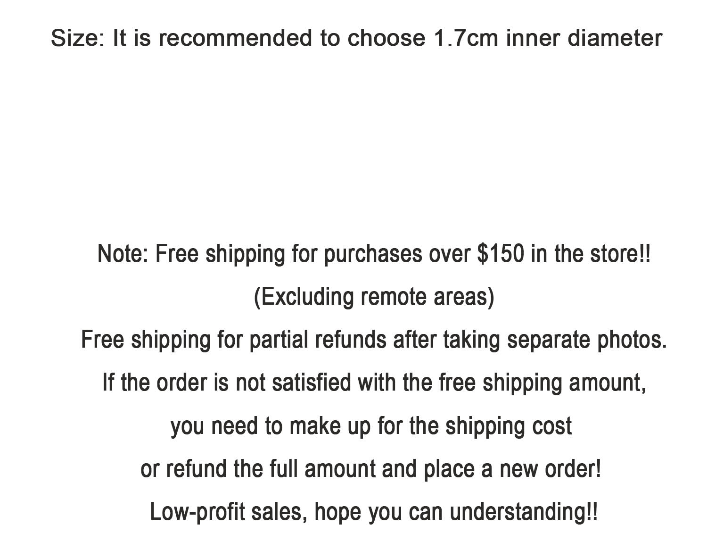Click the "inner diameter" text
The width and height of the screenshot is (707, 550).
pos(584,38)
